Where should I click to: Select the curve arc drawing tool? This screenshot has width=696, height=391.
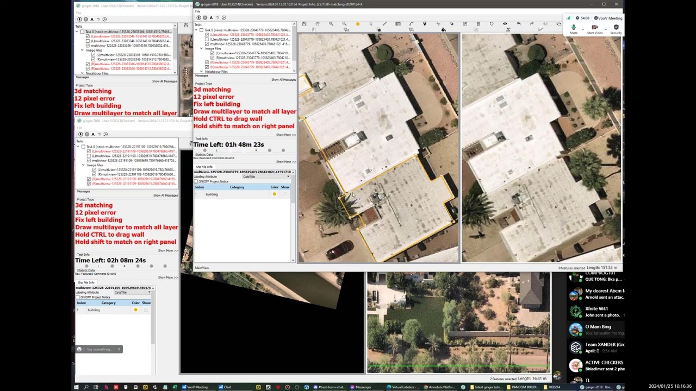point(411,24)
